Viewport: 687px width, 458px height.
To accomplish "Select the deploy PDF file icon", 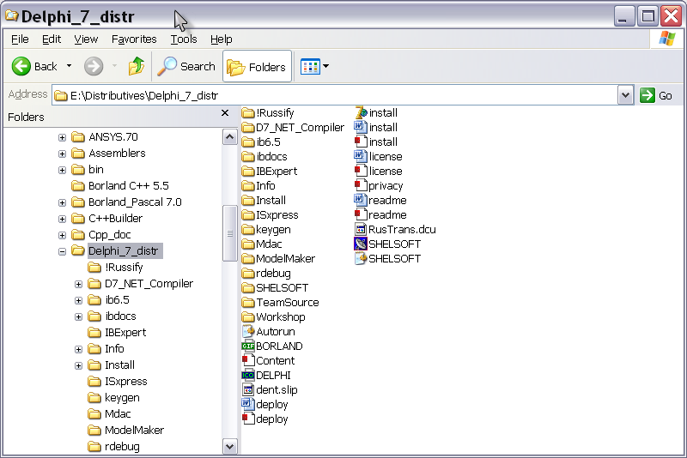I will tap(248, 419).
